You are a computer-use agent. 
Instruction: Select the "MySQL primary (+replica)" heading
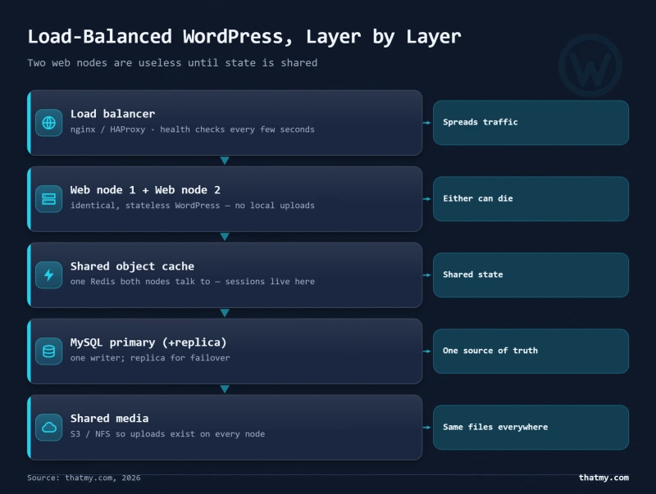148,342
